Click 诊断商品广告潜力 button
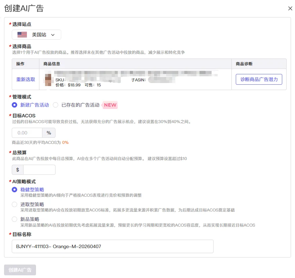295x278 pixels. tap(259, 80)
